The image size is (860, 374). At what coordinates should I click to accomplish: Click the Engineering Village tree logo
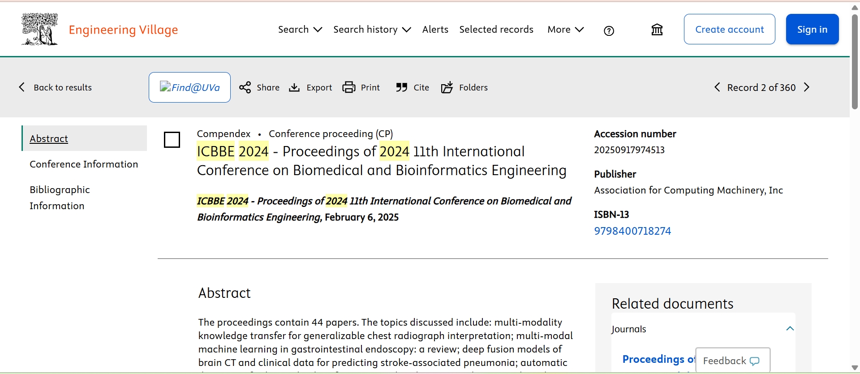click(x=40, y=29)
